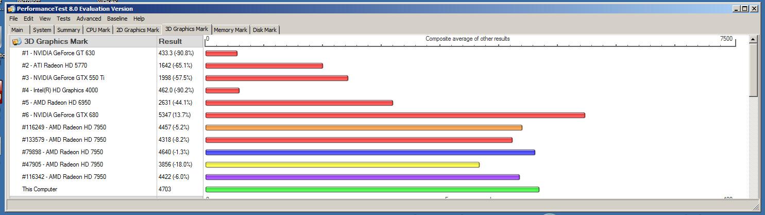Click the 3D Graphics Mark column header

(83, 41)
